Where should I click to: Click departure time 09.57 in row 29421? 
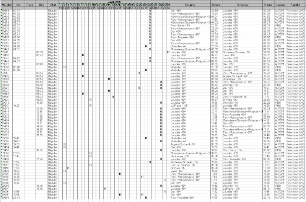[40, 100]
